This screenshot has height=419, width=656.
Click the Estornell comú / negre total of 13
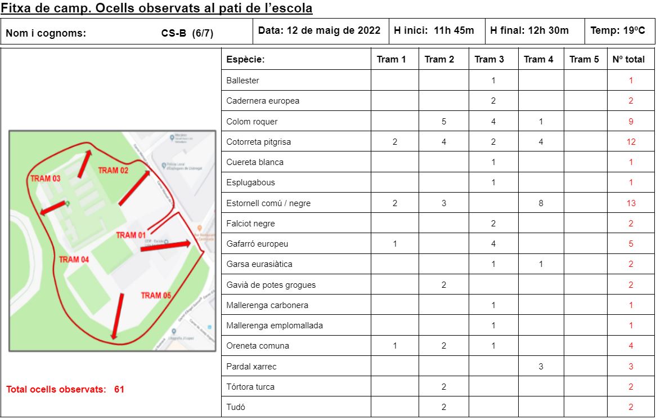[x=631, y=203]
